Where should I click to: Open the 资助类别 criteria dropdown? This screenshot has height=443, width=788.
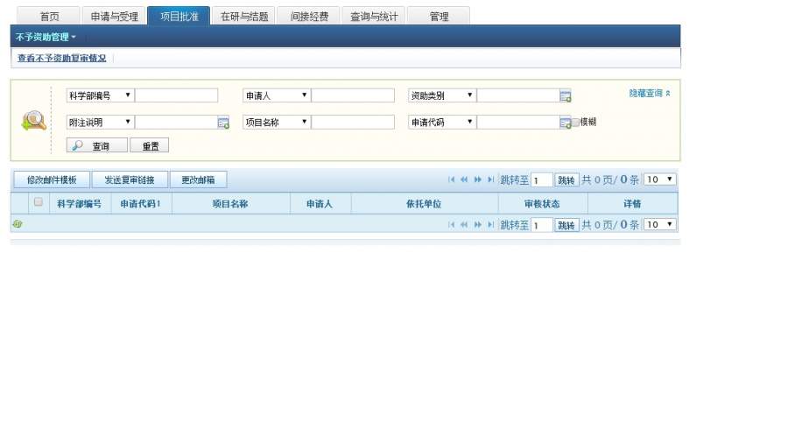click(442, 95)
